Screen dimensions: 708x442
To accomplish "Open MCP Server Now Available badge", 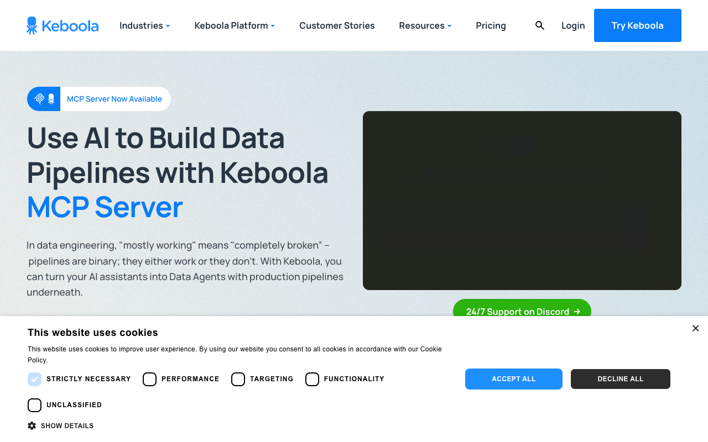I will [99, 99].
